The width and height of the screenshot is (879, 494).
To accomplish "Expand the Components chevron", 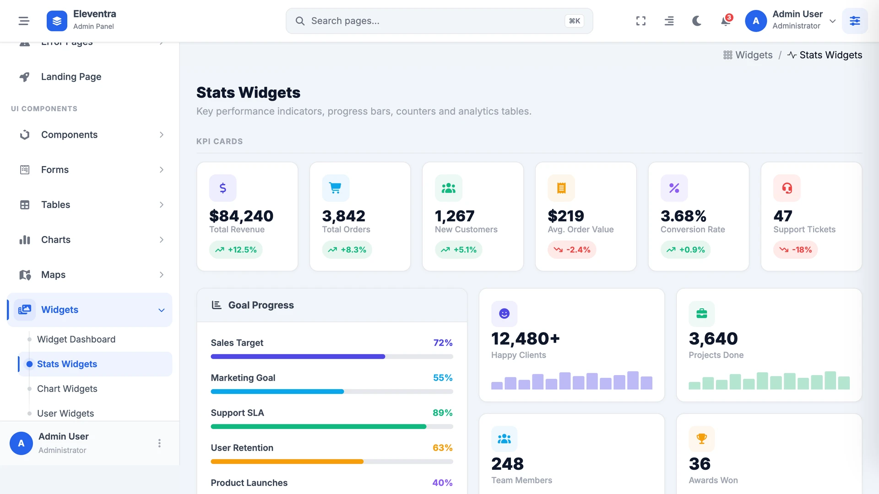I will click(161, 135).
